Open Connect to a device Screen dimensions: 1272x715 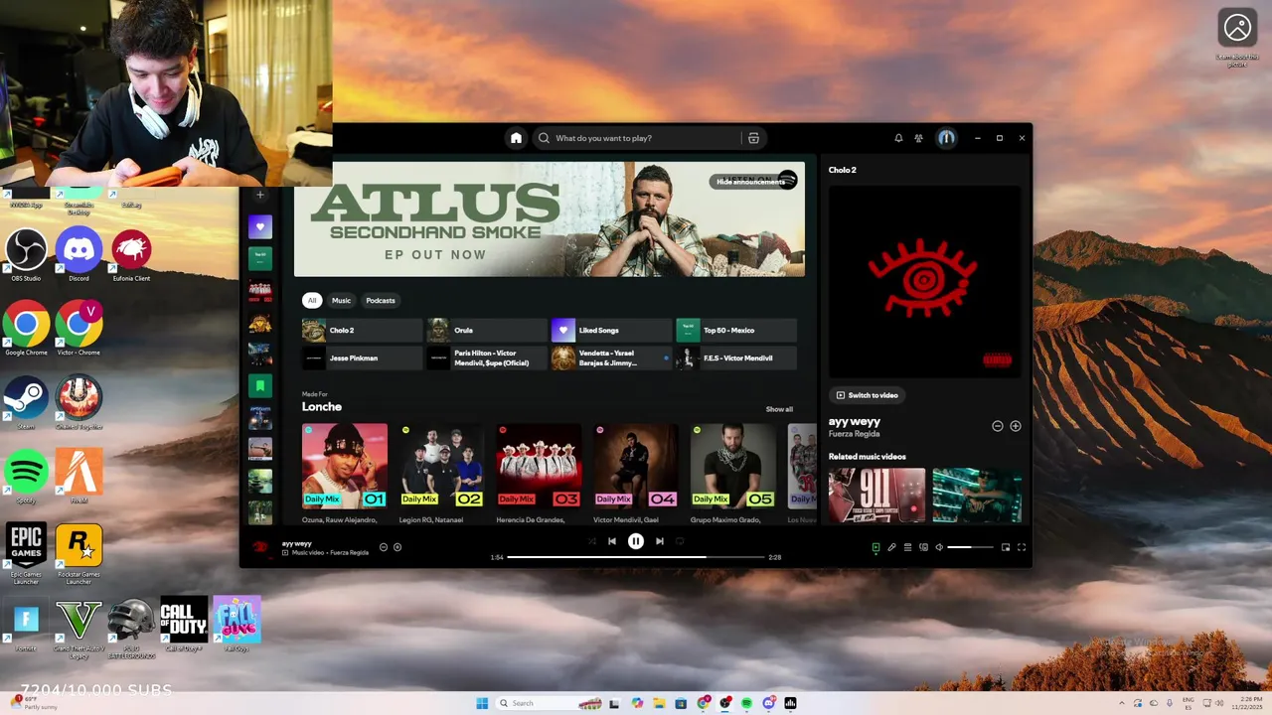coord(923,547)
